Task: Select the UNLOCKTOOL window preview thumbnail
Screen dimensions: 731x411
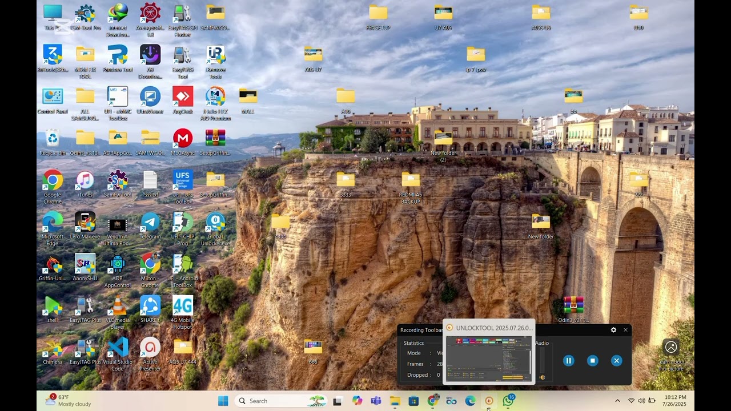Action: (489, 358)
